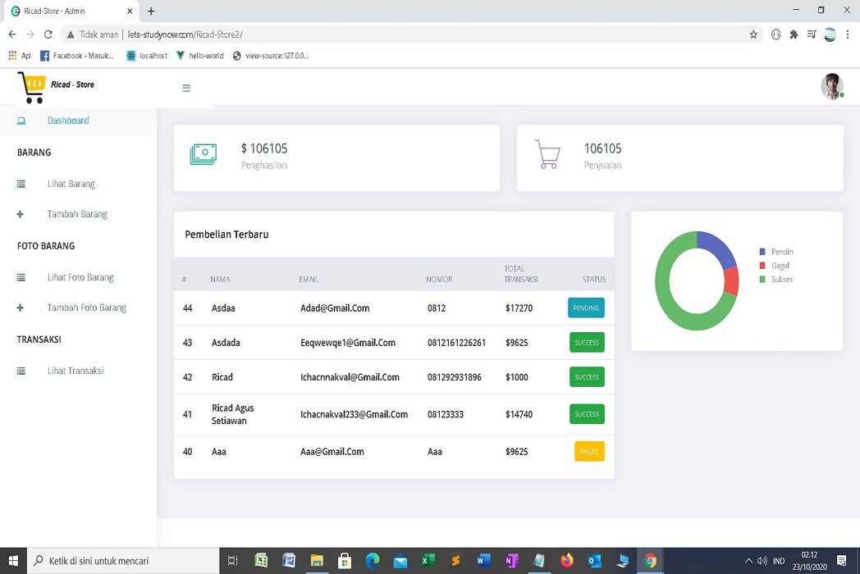Click the Windows taskbar search box
860x574 pixels.
point(123,561)
